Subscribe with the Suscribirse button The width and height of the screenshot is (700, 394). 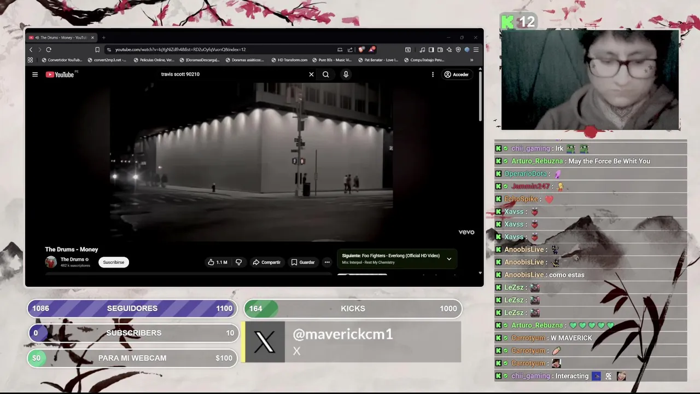114,262
